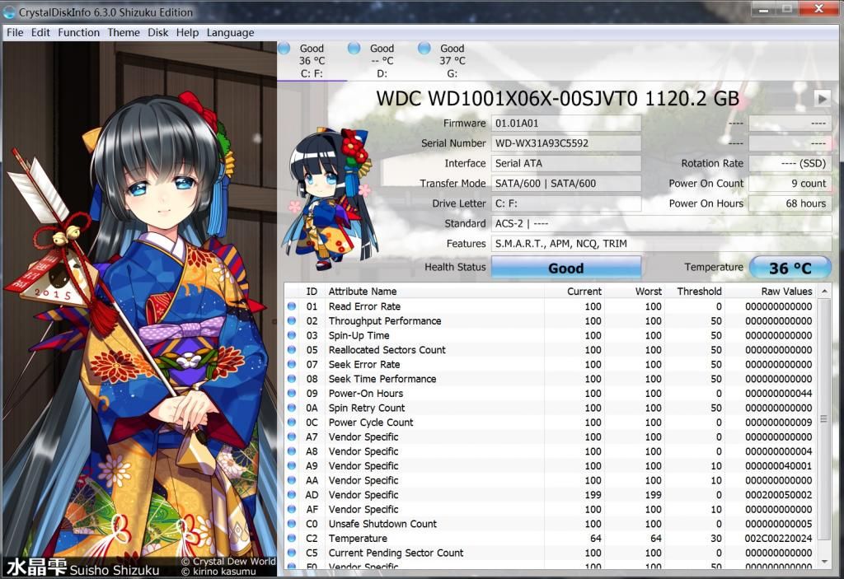Click the attribute list scrollbar thumb
Screen dimensions: 844x579
[x=824, y=418]
